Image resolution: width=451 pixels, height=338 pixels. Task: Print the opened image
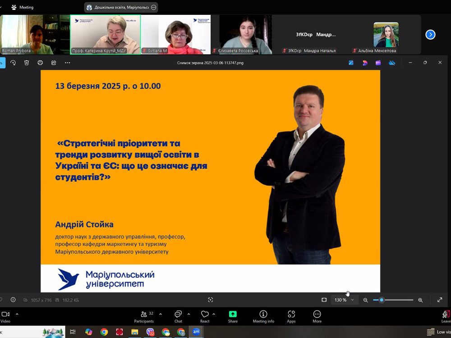pos(40,63)
